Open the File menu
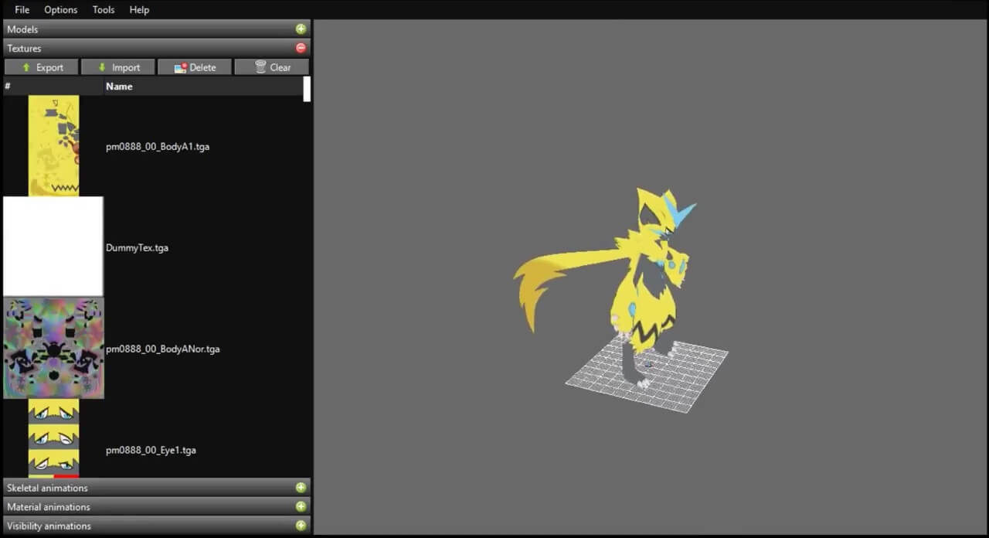The image size is (989, 538). click(22, 10)
